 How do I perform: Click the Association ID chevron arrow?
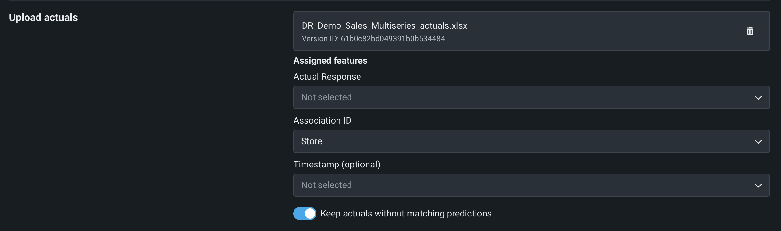click(758, 142)
